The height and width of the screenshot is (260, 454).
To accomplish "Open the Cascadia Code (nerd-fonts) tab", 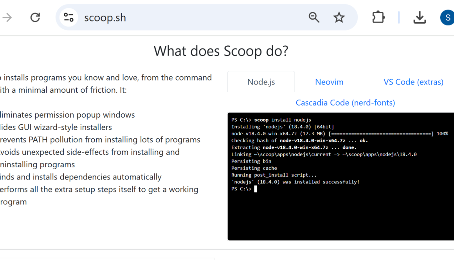I will pos(345,103).
